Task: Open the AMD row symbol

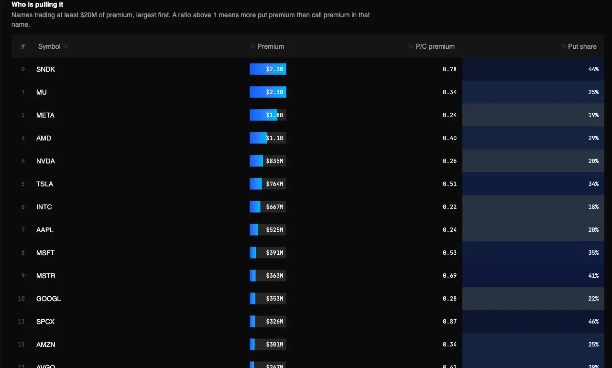Action: tap(44, 138)
